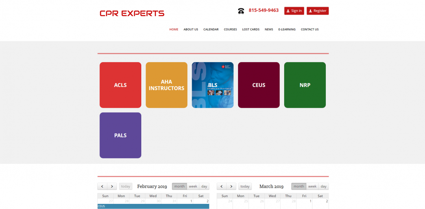This screenshot has width=425, height=209.
Task: Open the maroon CEUS course tile
Action: [x=259, y=85]
